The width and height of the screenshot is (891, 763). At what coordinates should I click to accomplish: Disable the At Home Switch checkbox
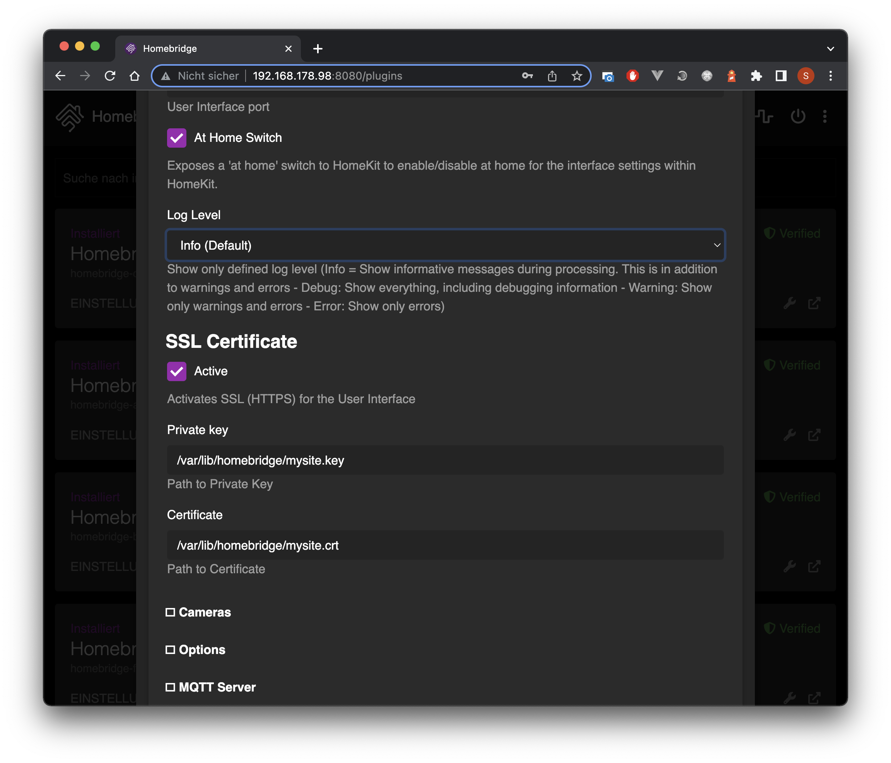(x=176, y=138)
